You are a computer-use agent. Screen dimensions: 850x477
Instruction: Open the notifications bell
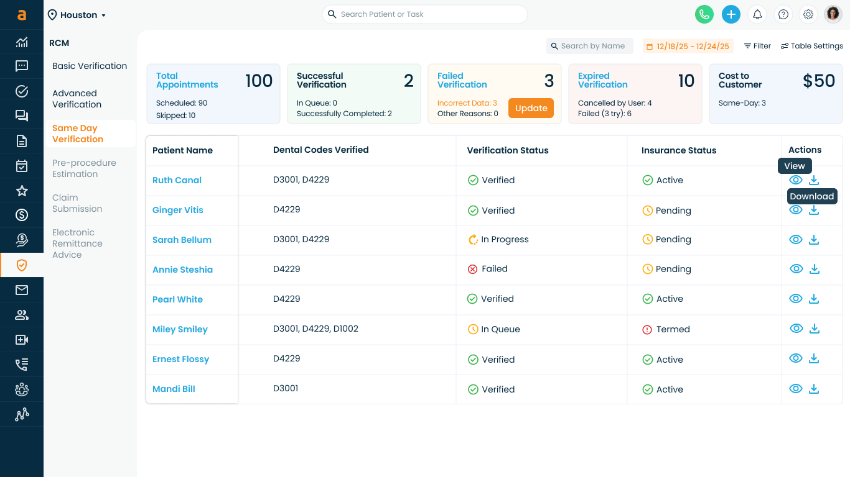[757, 14]
